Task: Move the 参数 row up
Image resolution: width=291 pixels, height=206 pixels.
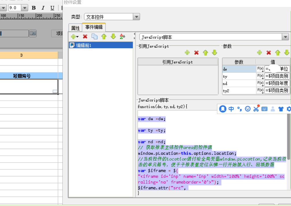Action: (278, 53)
